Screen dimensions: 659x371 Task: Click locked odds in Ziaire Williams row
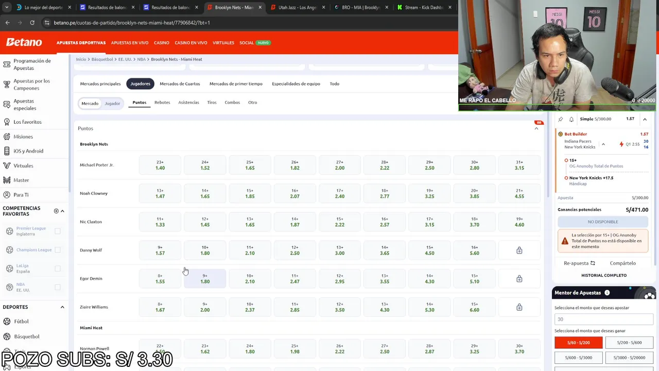pos(519,307)
